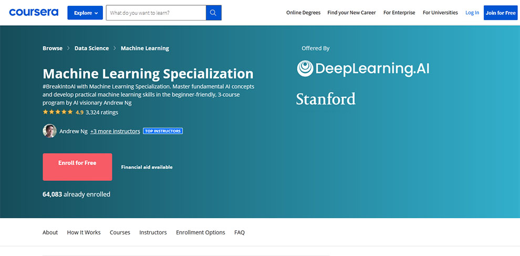Screen dimensions: 520x256
Task: Show +3 more instructors
Action: (x=115, y=131)
